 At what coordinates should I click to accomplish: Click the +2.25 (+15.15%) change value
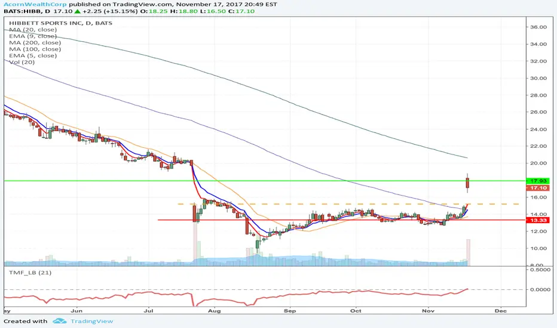tap(109, 11)
